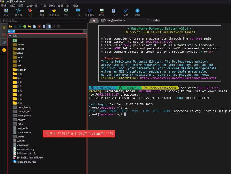Click the home tab icon
The height and width of the screenshot is (174, 231).
[x=94, y=21]
